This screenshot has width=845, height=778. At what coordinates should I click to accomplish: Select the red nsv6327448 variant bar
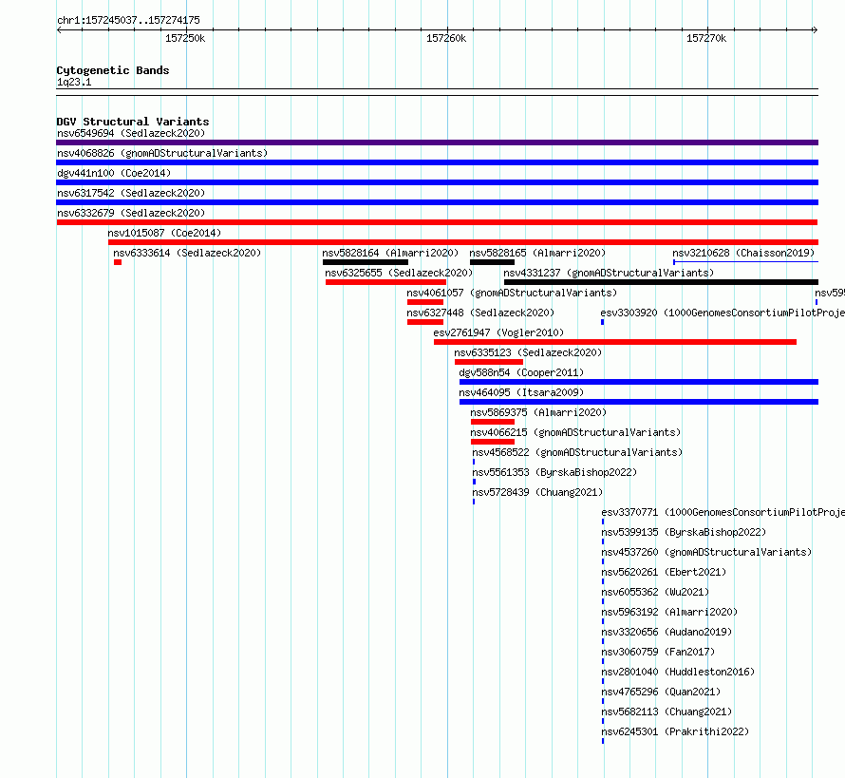tap(425, 322)
